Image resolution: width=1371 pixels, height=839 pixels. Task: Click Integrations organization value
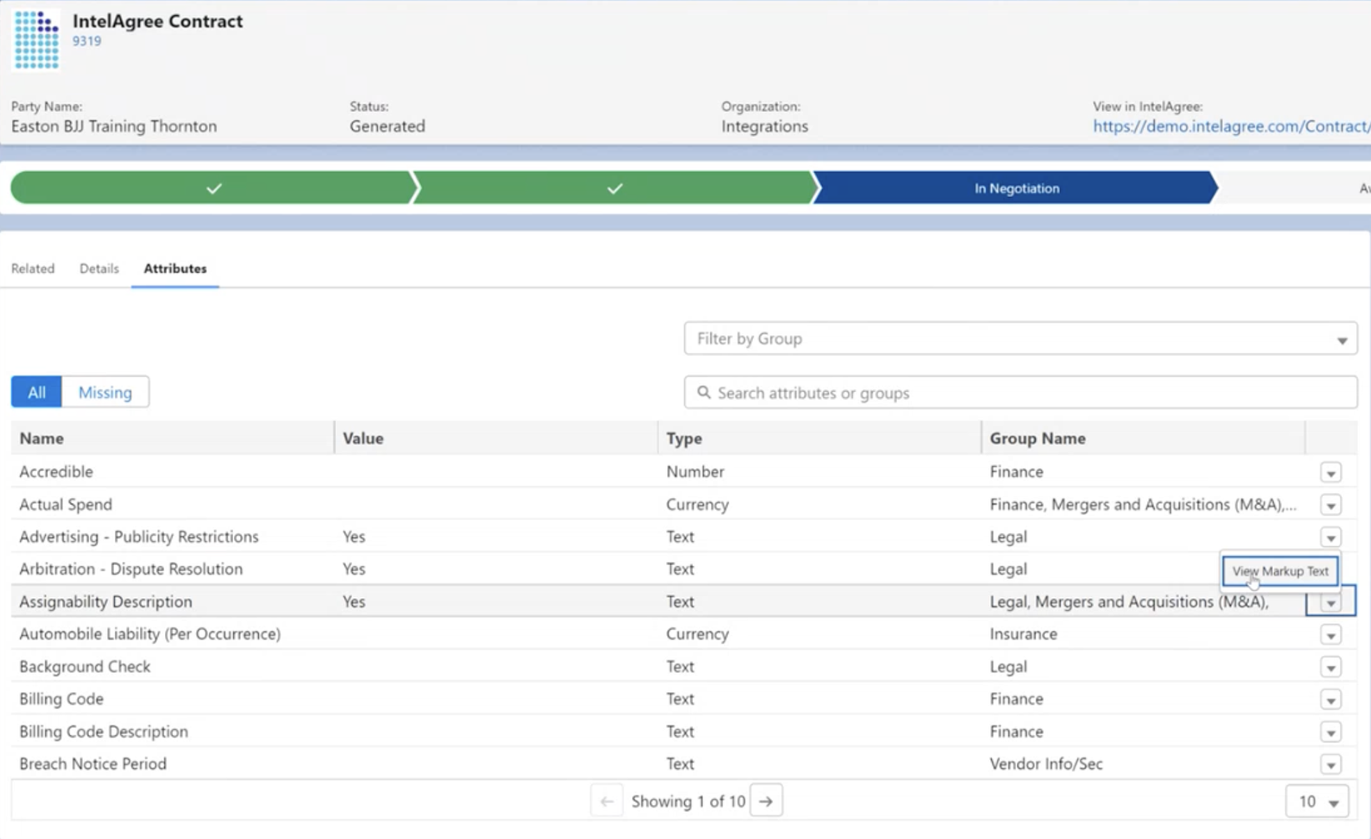(764, 126)
